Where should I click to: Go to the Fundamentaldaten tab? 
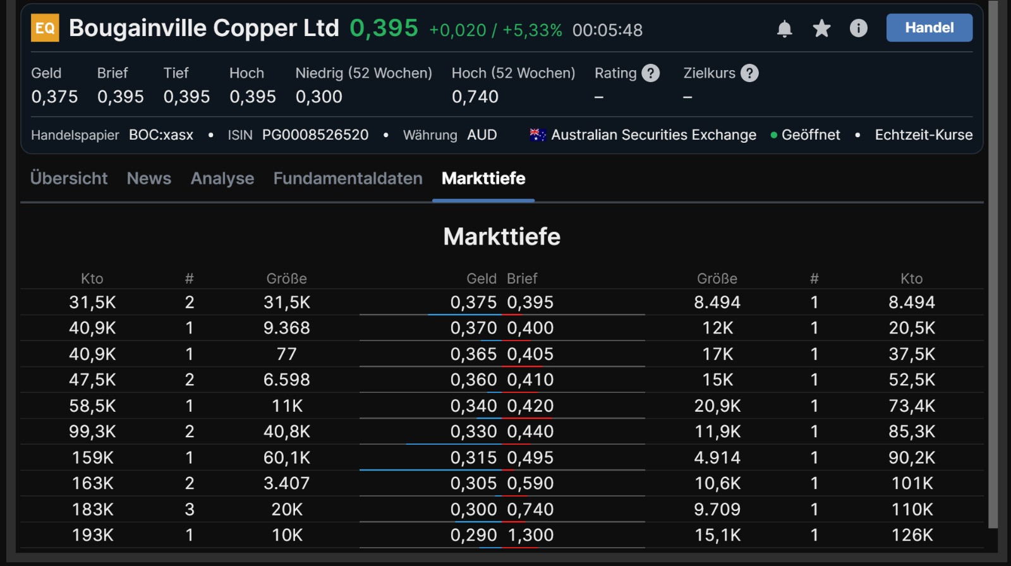(348, 179)
